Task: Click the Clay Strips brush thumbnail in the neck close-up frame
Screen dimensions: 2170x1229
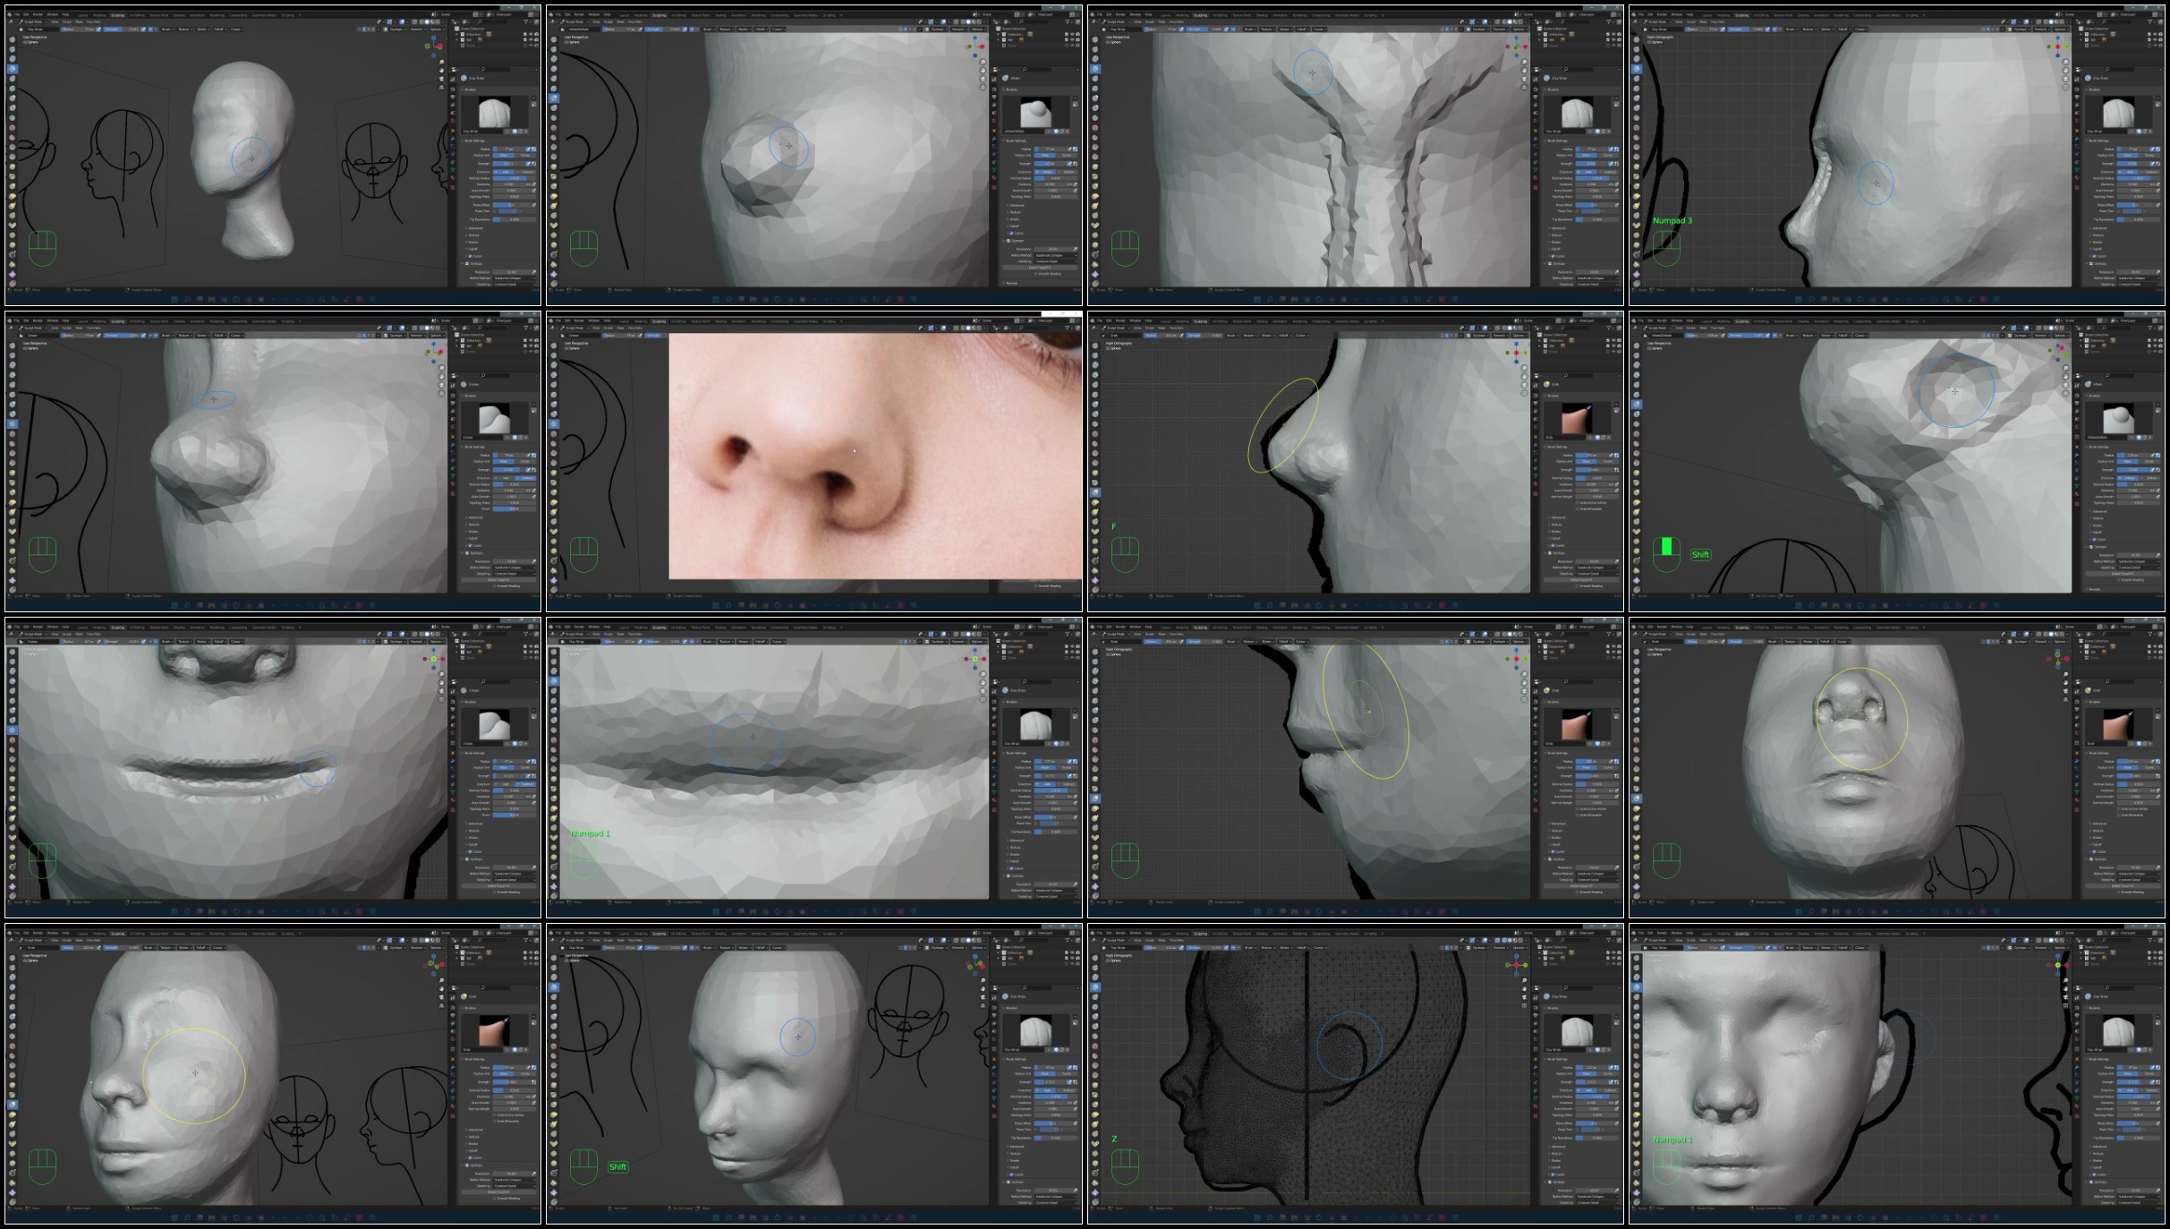Action: [x=1576, y=114]
